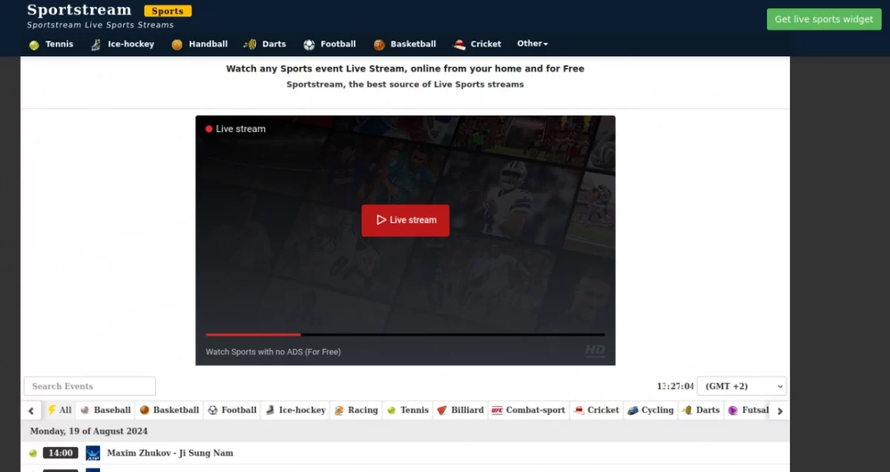
Task: Switch to the Cycling filter tab
Action: tap(650, 410)
